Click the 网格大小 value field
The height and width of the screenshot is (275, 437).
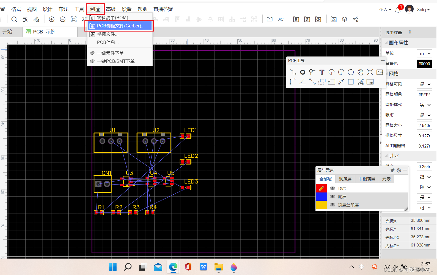point(424,125)
